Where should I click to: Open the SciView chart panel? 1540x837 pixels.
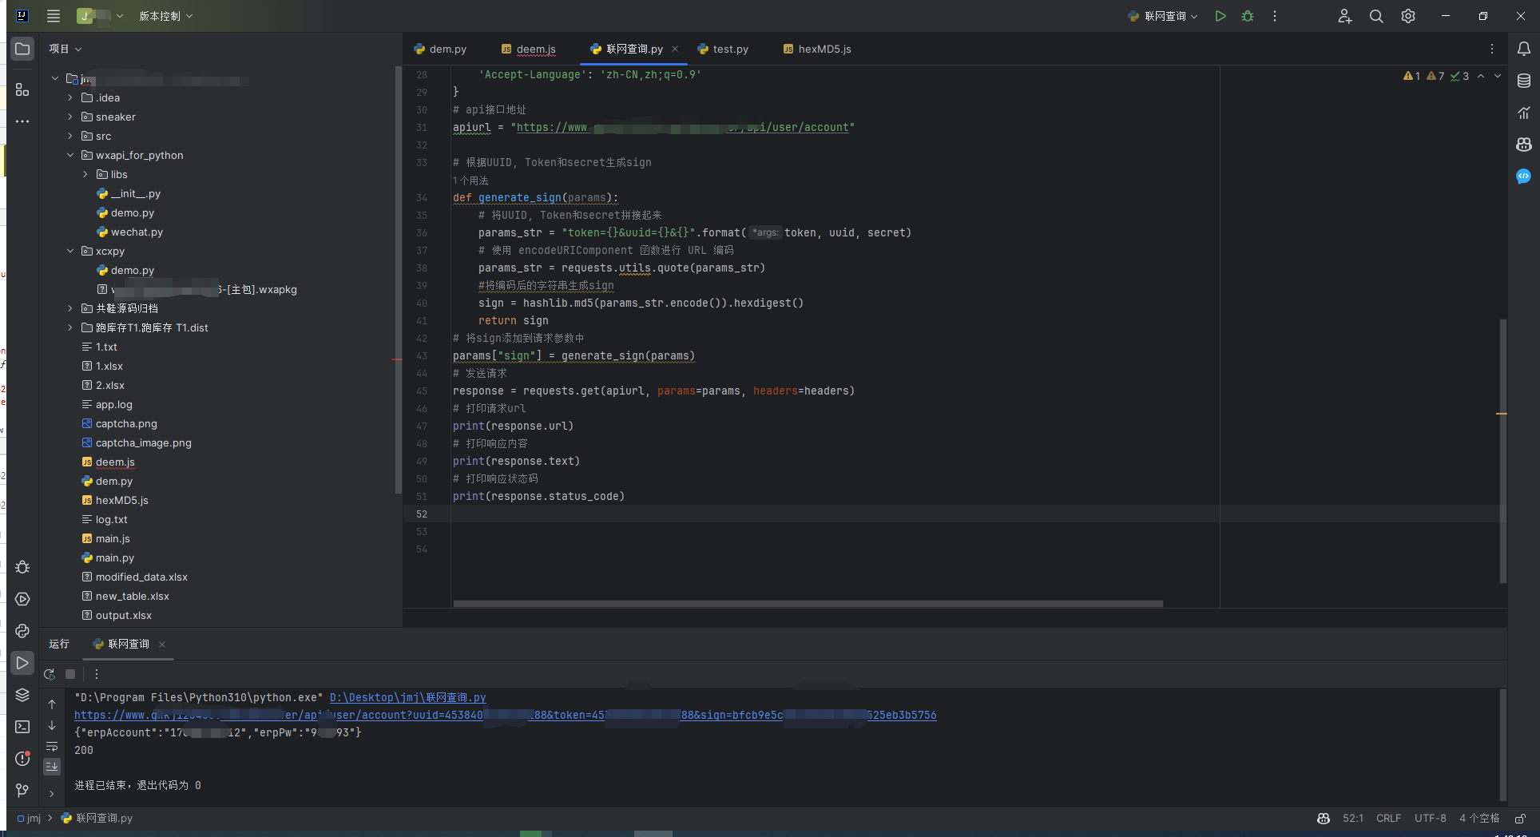(1524, 113)
